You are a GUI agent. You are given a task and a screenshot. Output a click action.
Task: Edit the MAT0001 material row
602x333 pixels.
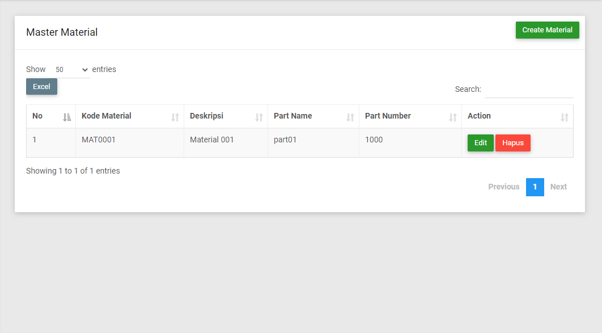pos(480,143)
